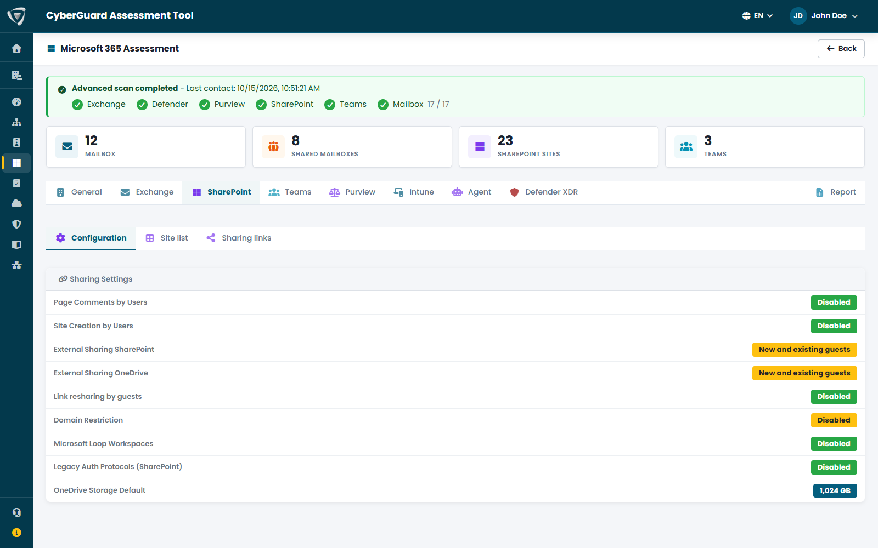Click the "Microsoft Loop Workspaces" row label
This screenshot has width=878, height=548.
click(104, 444)
